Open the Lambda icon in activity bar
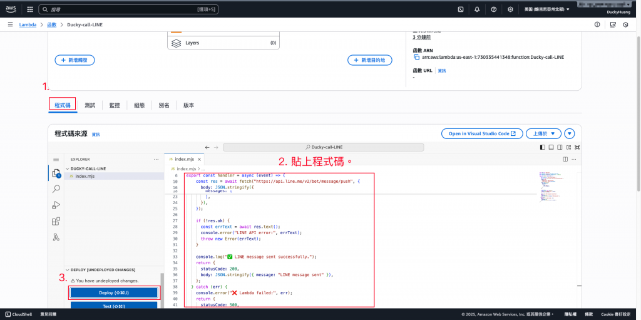 [x=56, y=237]
